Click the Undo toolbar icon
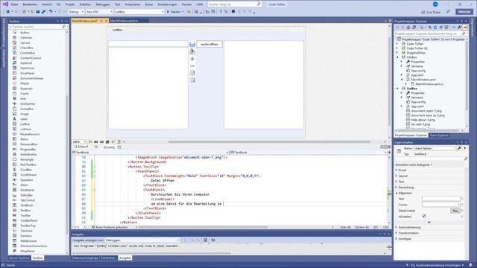Viewport: 477px width, 268px height. (x=51, y=12)
